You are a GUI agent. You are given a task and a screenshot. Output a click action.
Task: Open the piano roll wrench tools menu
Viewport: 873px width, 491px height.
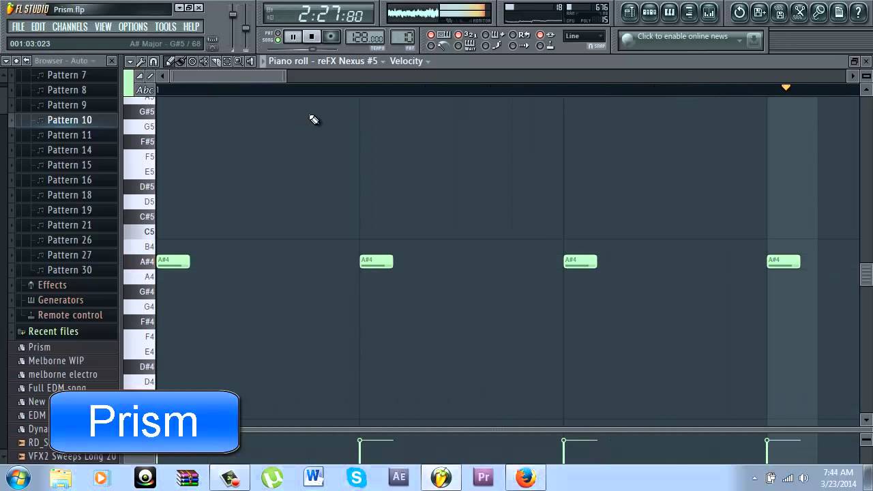[x=141, y=61]
